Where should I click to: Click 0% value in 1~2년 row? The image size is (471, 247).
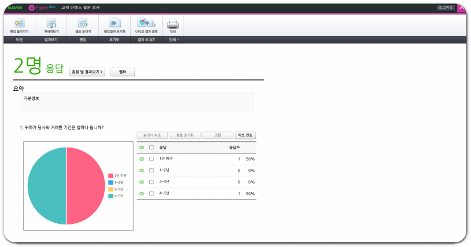[252, 171]
